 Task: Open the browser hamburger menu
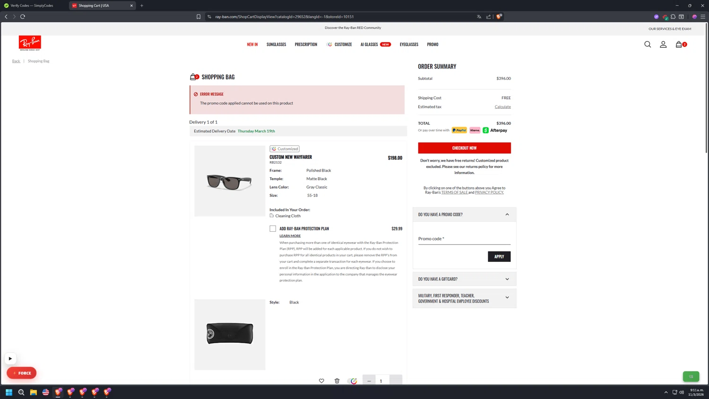[x=703, y=17]
